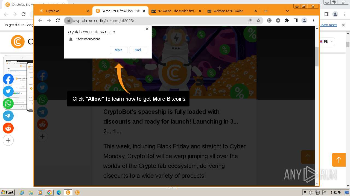Expand share options plus in background window
This screenshot has height=196, width=350.
pos(8,140)
